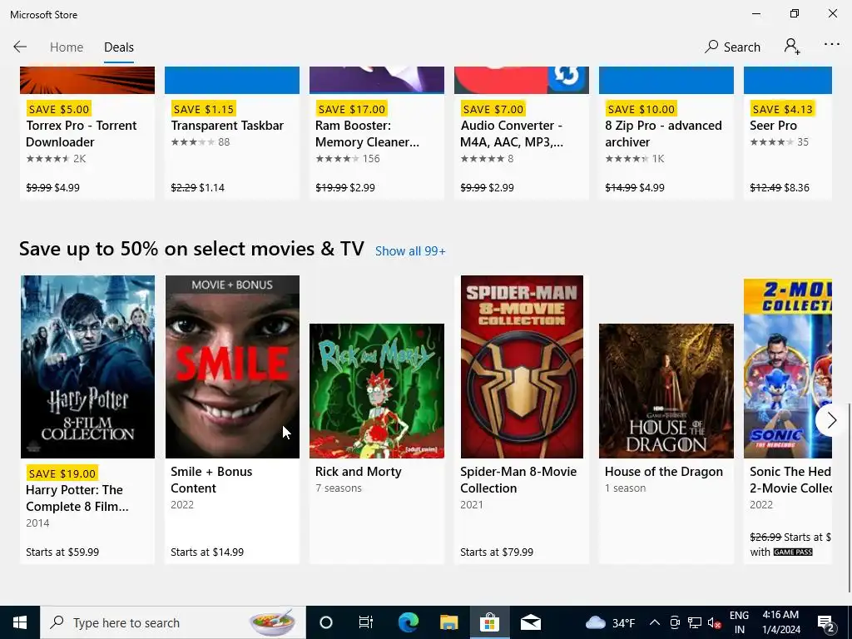Click Starts at $59.99 price text
Image resolution: width=852 pixels, height=639 pixels.
[x=62, y=552]
